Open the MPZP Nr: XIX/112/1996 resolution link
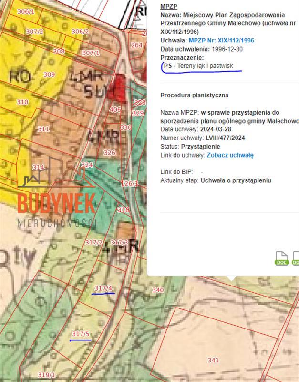The image size is (299, 382). [x=221, y=41]
